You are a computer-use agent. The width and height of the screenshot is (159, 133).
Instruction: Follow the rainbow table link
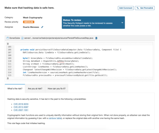pyautogui.click(x=55, y=118)
